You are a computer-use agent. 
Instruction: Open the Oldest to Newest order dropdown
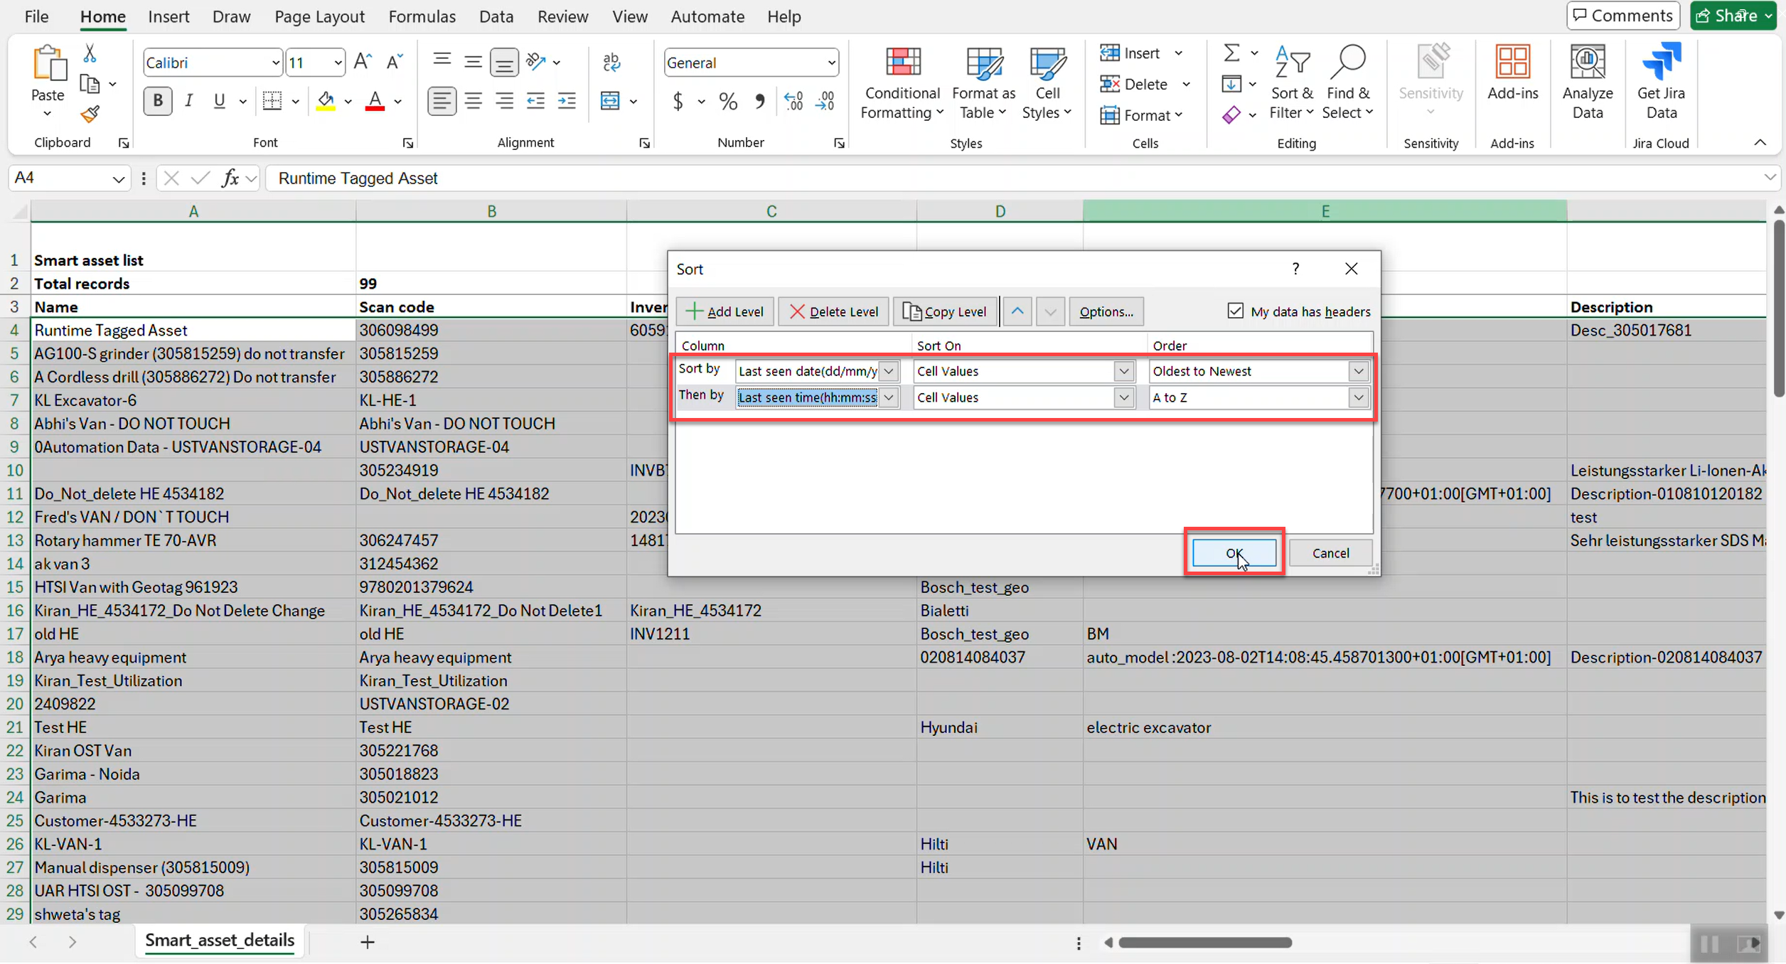point(1357,371)
